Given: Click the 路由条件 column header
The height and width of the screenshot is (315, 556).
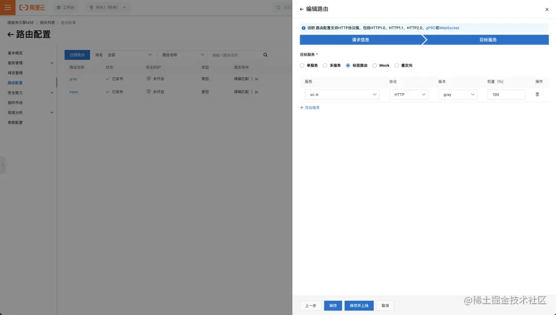Looking at the screenshot, I should pos(241,67).
